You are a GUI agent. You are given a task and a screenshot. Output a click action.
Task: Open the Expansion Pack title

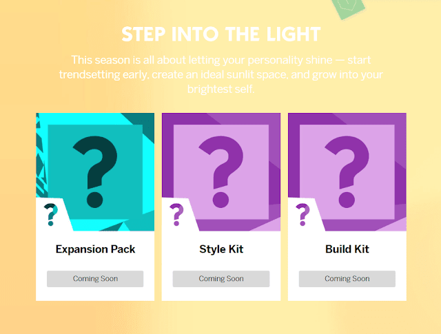coord(95,249)
